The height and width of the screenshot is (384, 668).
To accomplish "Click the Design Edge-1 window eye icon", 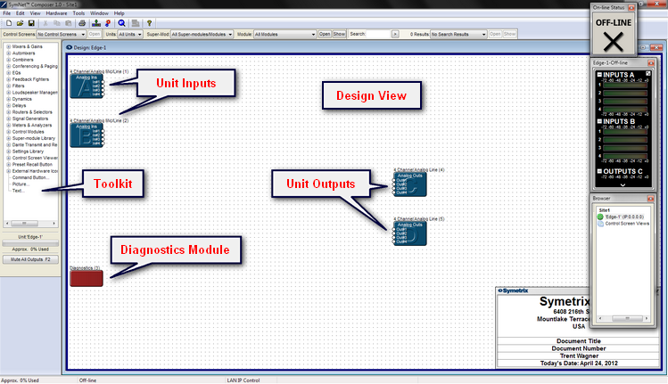I will coord(69,48).
